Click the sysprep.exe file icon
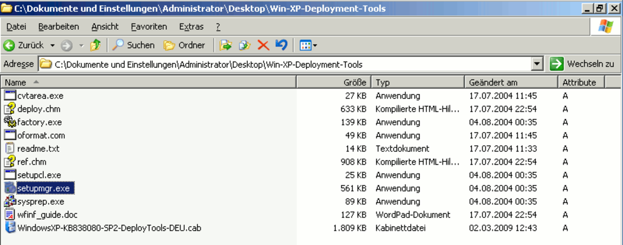Image resolution: width=623 pixels, height=245 pixels. click(x=10, y=201)
